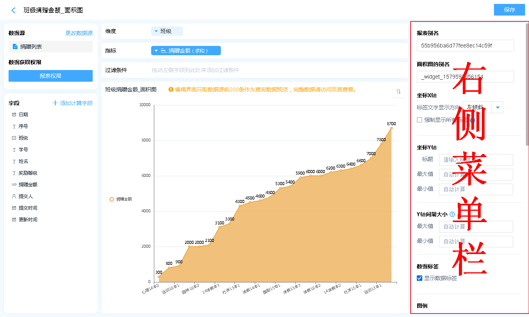Toggle 捐赠金额 legend marker in chart

pyautogui.click(x=112, y=199)
